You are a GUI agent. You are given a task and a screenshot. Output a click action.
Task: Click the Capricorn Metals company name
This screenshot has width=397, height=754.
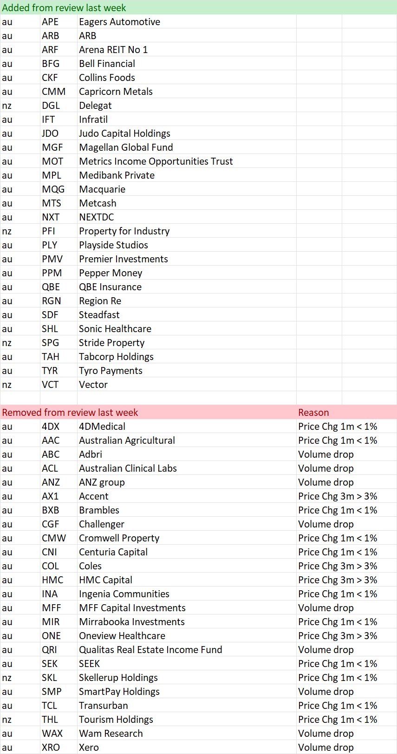[x=116, y=91]
